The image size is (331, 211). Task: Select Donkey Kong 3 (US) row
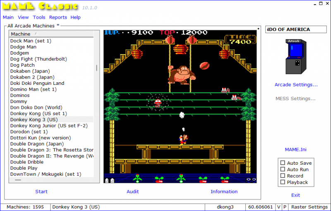coord(52,120)
